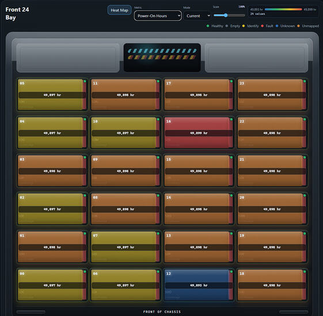Click the chassis indicator light panel
Viewport: 323px width, 316px height.
(162, 57)
